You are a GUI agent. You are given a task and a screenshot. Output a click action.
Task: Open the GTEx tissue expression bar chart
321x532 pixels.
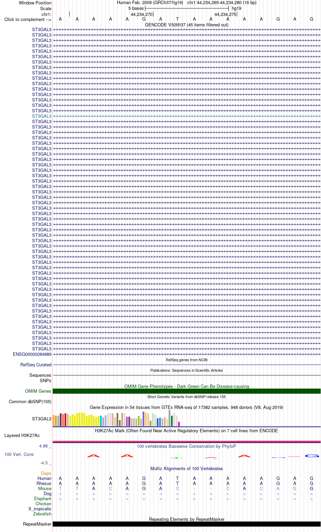(x=116, y=418)
